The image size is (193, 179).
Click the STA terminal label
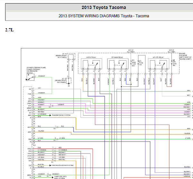click(30, 165)
